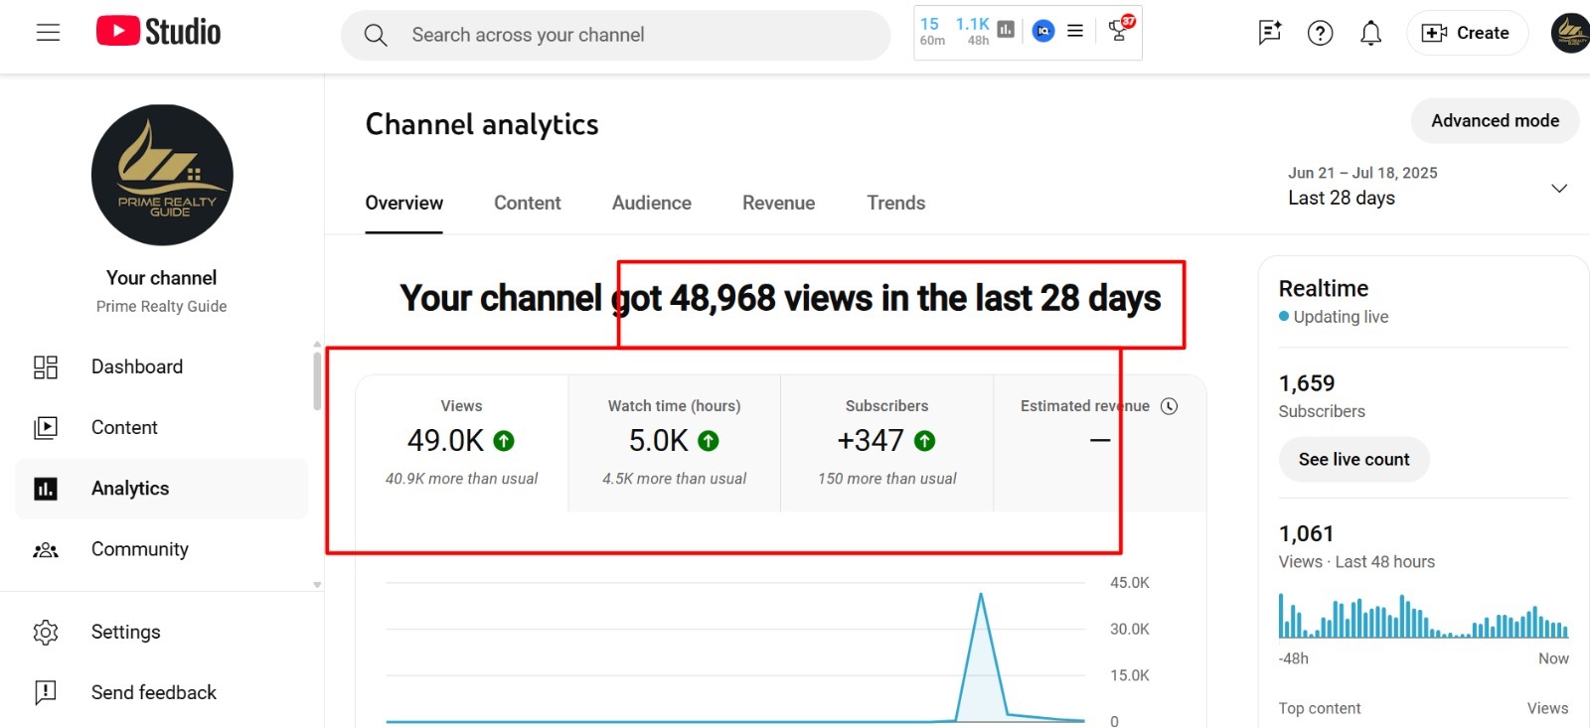Click the AI comment sparkle icon
The image size is (1590, 728).
coord(1269,33)
